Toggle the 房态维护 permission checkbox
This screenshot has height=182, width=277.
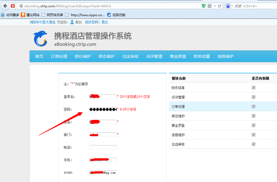(253, 116)
